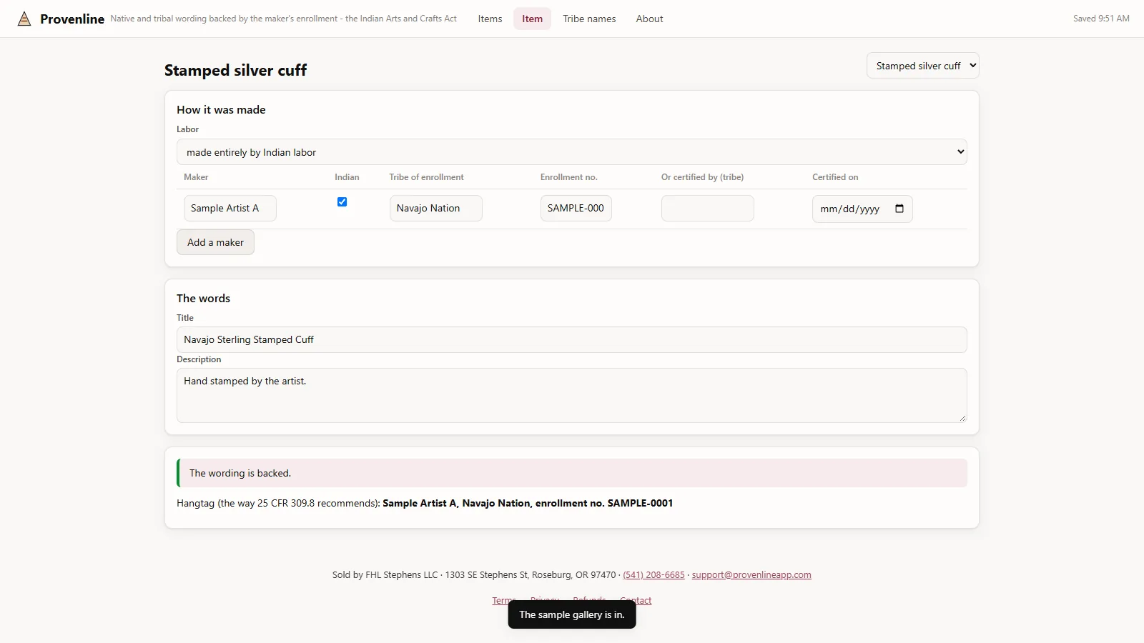
Task: Click the support@provenlineapp.com email link
Action: 751,575
